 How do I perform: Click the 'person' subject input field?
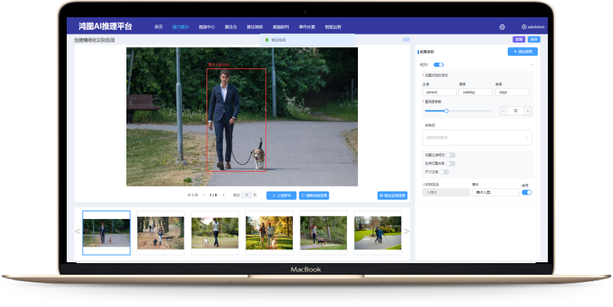pos(440,92)
